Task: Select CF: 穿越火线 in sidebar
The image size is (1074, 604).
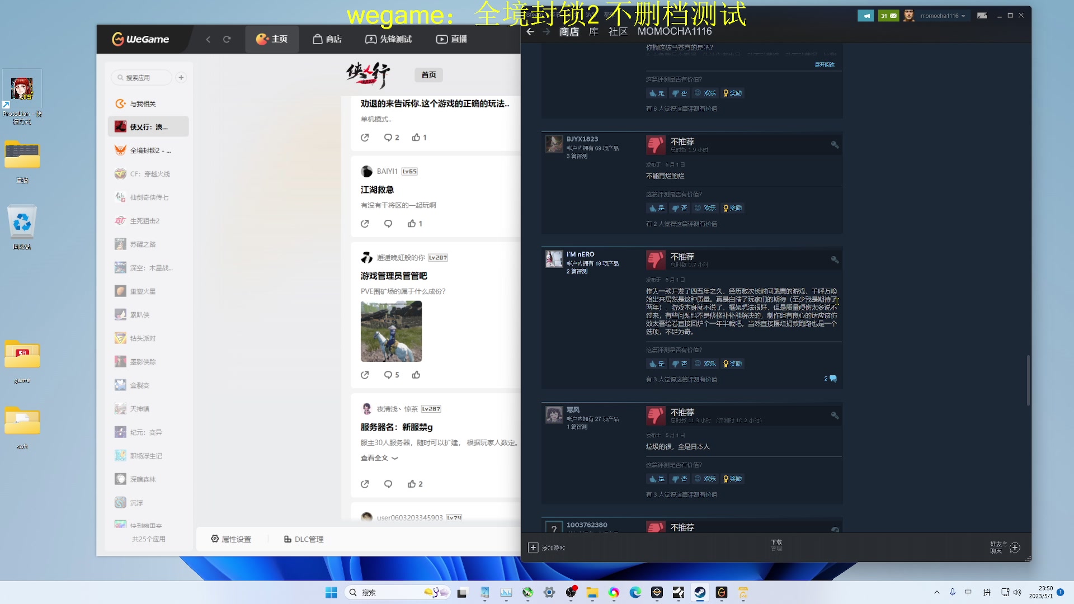Action: 148,174
